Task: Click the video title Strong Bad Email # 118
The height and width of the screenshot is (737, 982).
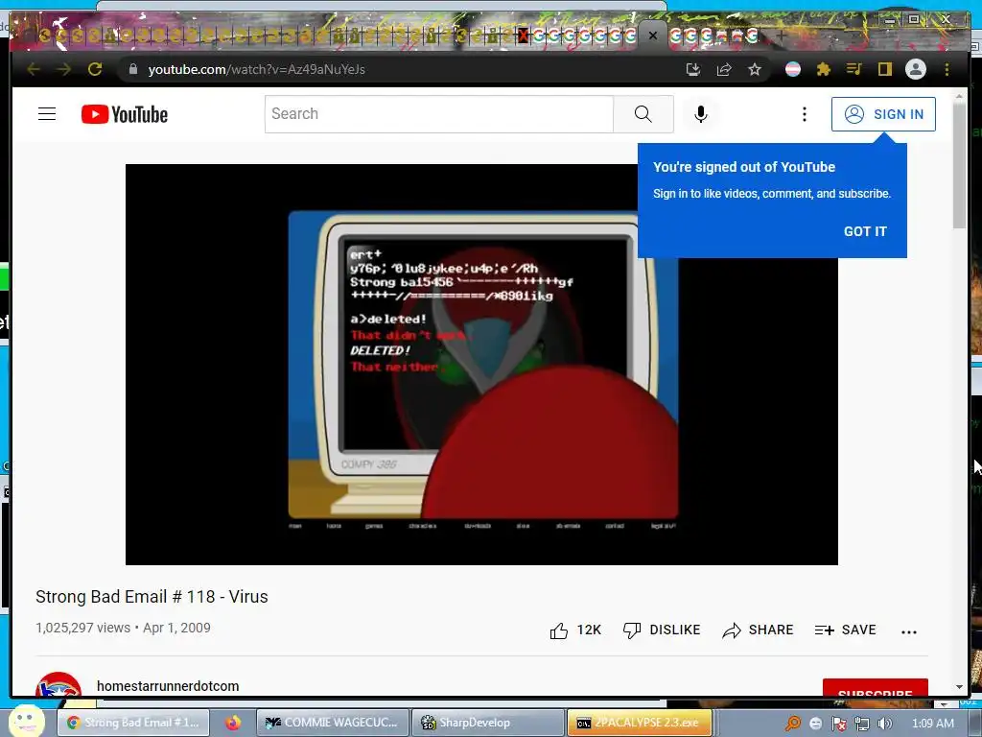Action: click(152, 597)
